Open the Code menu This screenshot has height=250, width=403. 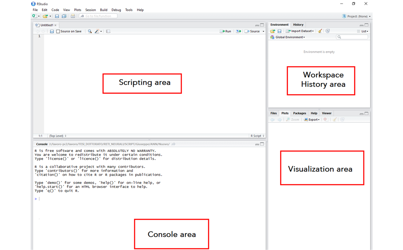pos(55,10)
